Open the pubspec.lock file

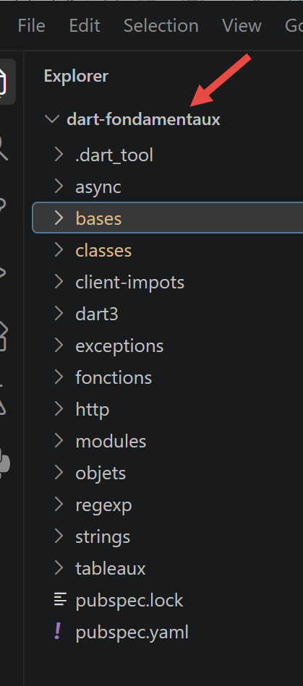coord(129,600)
